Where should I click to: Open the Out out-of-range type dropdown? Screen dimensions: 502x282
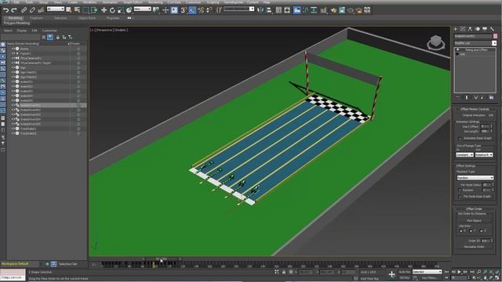click(484, 155)
